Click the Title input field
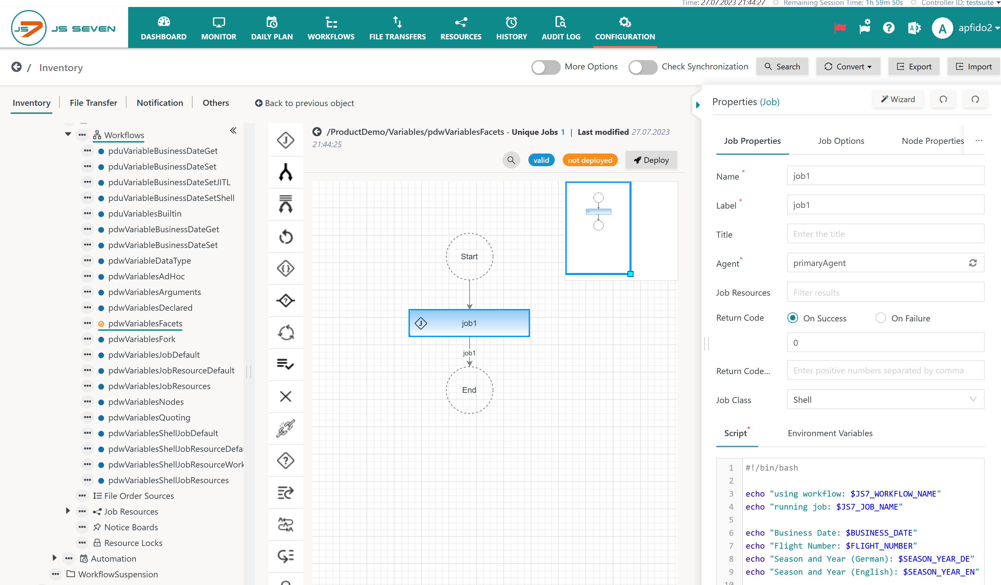The width and height of the screenshot is (1001, 585). 886,234
